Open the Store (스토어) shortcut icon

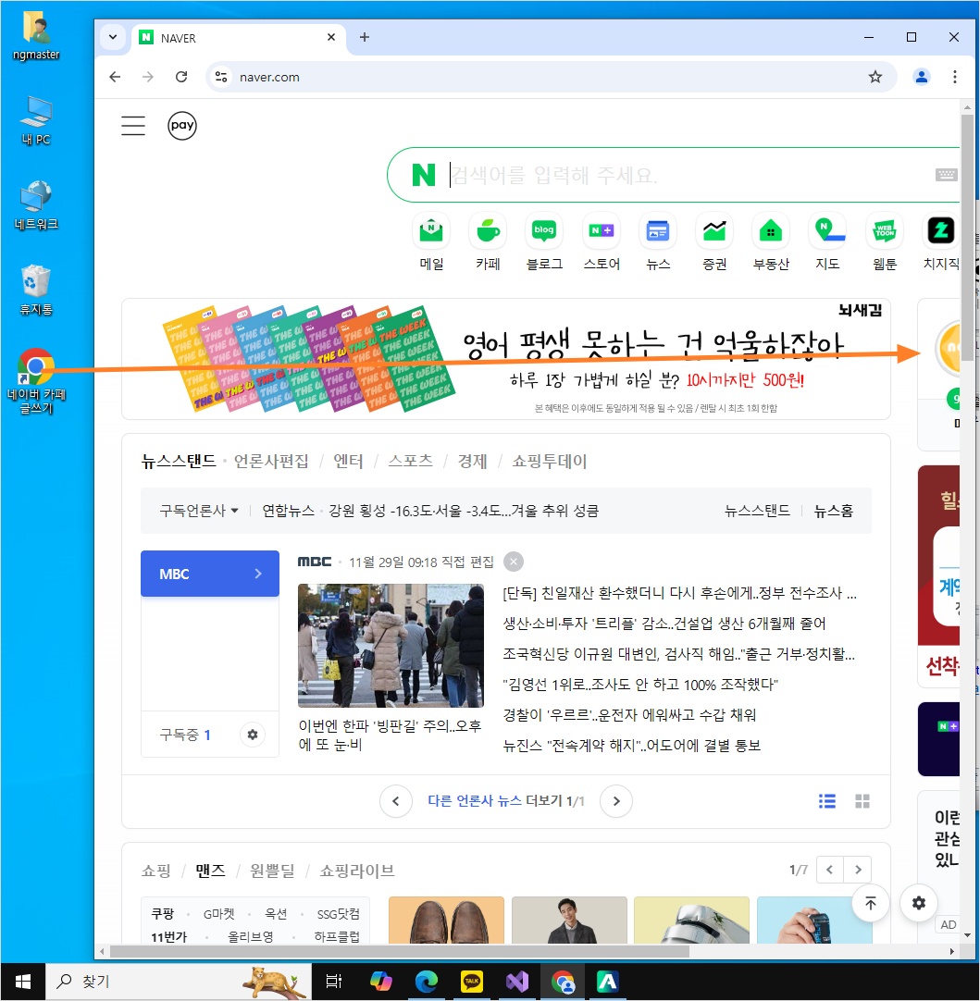(x=602, y=231)
